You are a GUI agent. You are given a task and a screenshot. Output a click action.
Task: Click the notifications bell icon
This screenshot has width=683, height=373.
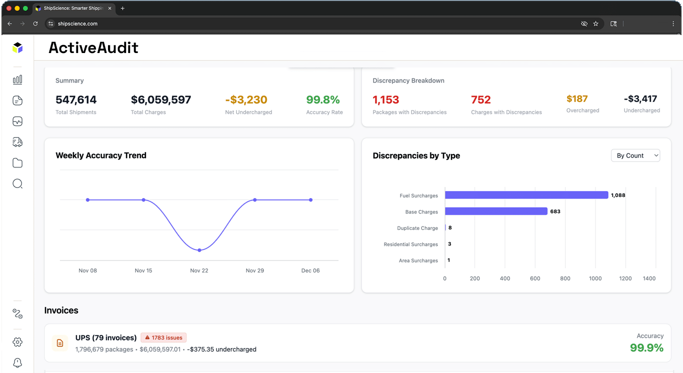point(17,362)
